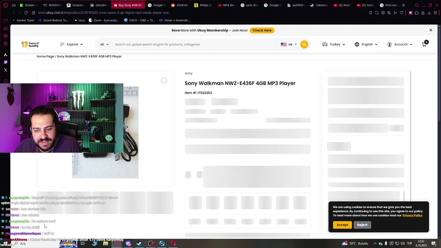Reject cookies

coord(362,225)
